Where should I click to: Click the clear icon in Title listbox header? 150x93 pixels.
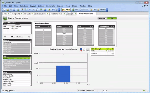pyautogui.click(x=30, y=56)
